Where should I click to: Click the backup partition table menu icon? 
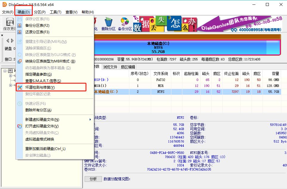point(20,26)
